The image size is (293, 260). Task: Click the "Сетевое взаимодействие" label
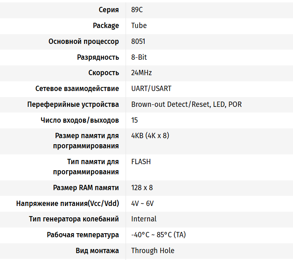click(x=77, y=89)
